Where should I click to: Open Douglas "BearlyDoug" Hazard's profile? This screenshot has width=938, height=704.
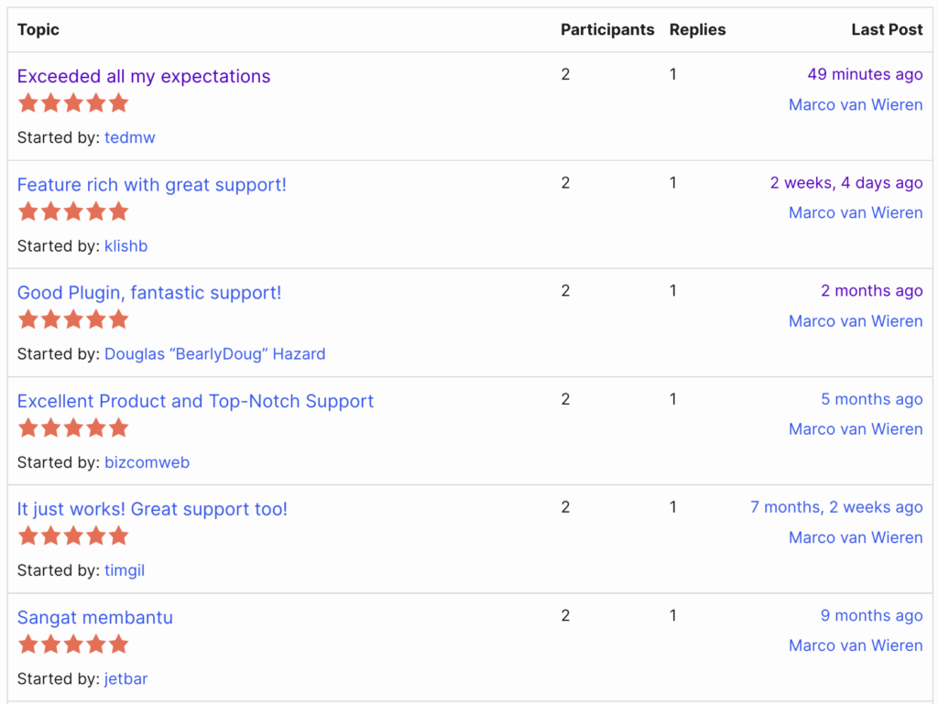214,353
